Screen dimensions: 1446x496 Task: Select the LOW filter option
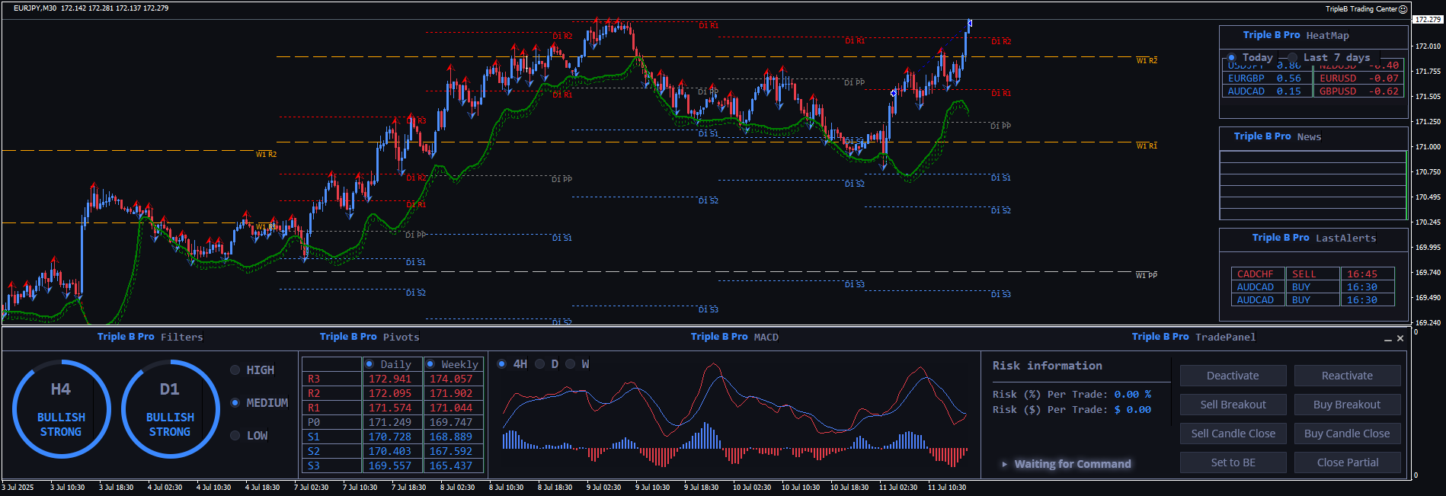(x=235, y=436)
